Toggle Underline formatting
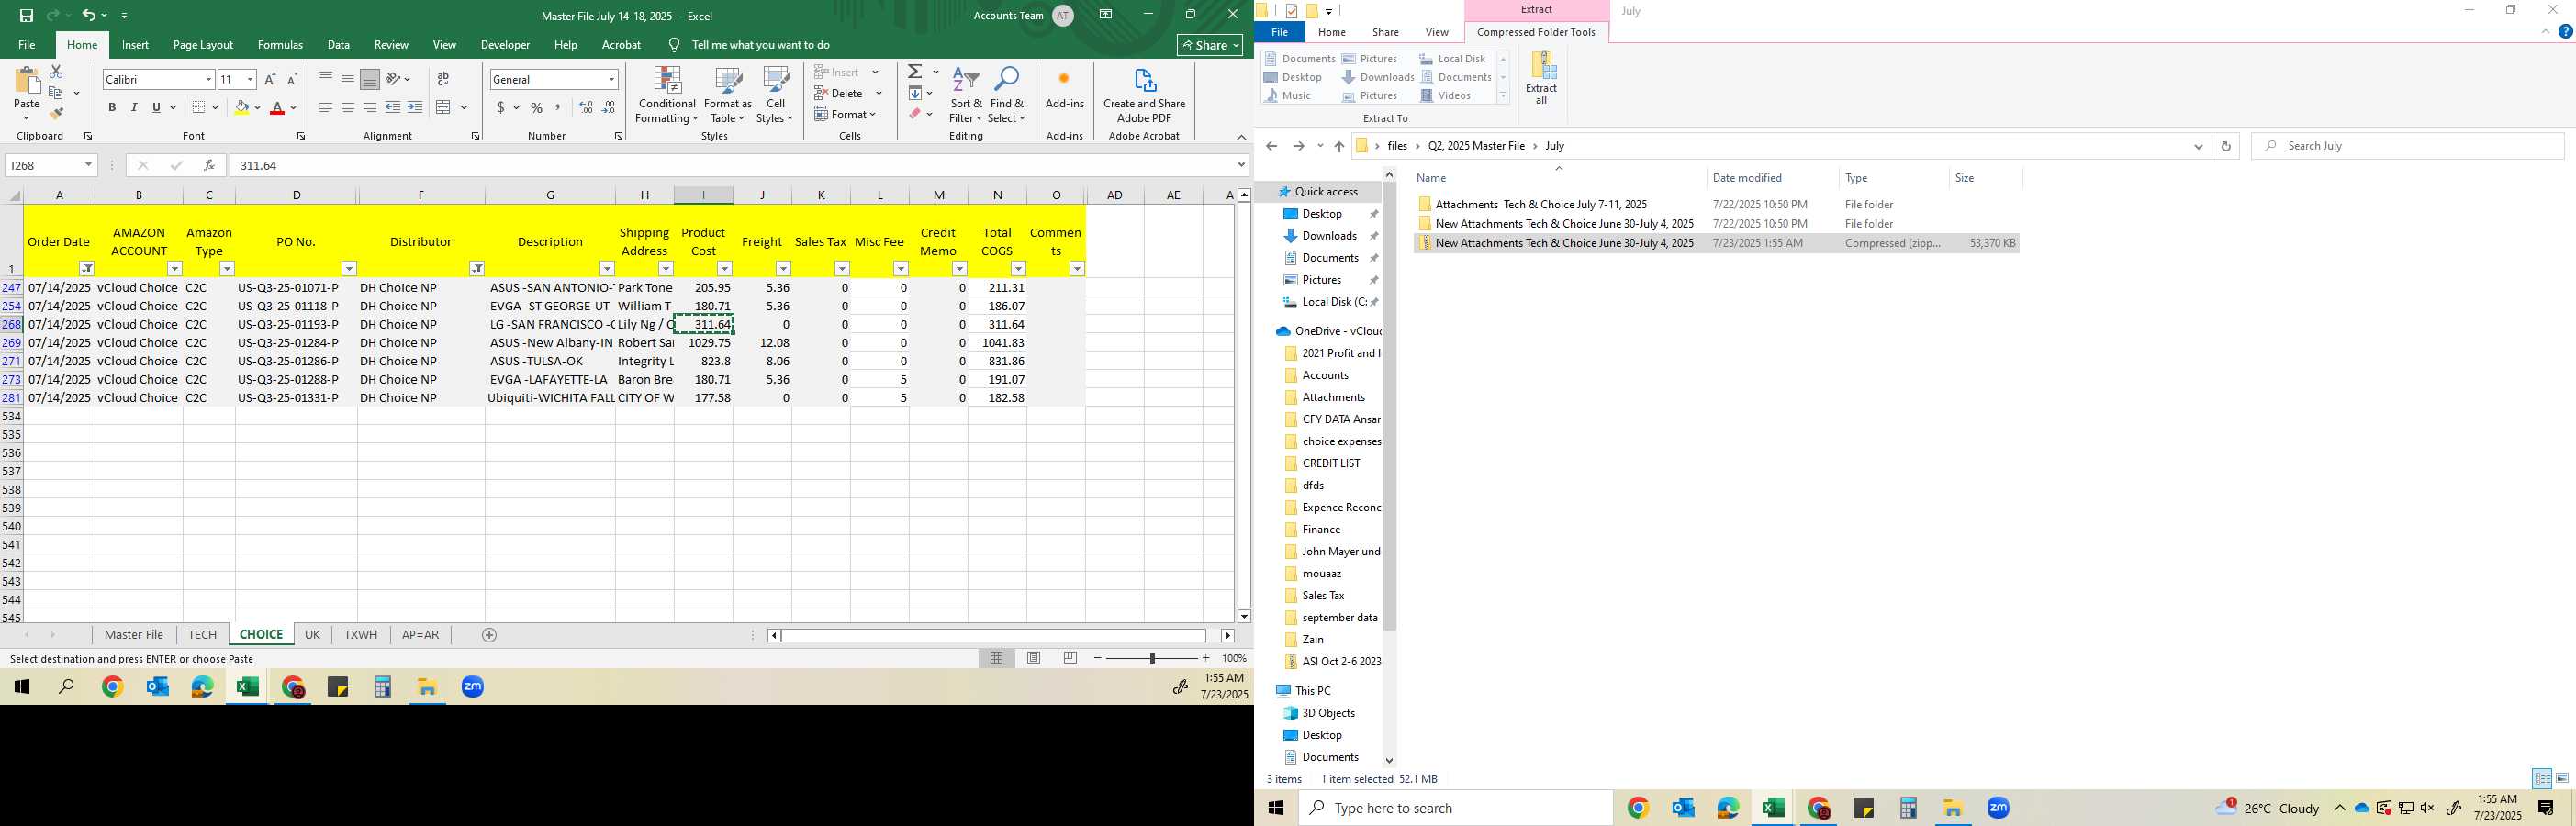 pyautogui.click(x=156, y=107)
